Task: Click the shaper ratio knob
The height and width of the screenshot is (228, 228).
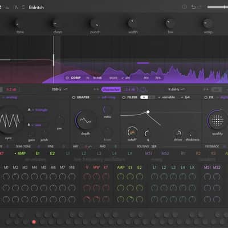Action: coord(107,110)
